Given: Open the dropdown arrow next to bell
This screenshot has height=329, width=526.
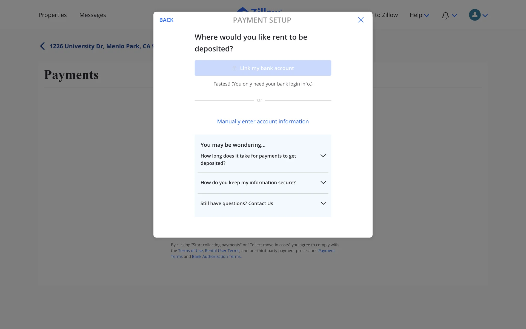Looking at the screenshot, I should (454, 16).
